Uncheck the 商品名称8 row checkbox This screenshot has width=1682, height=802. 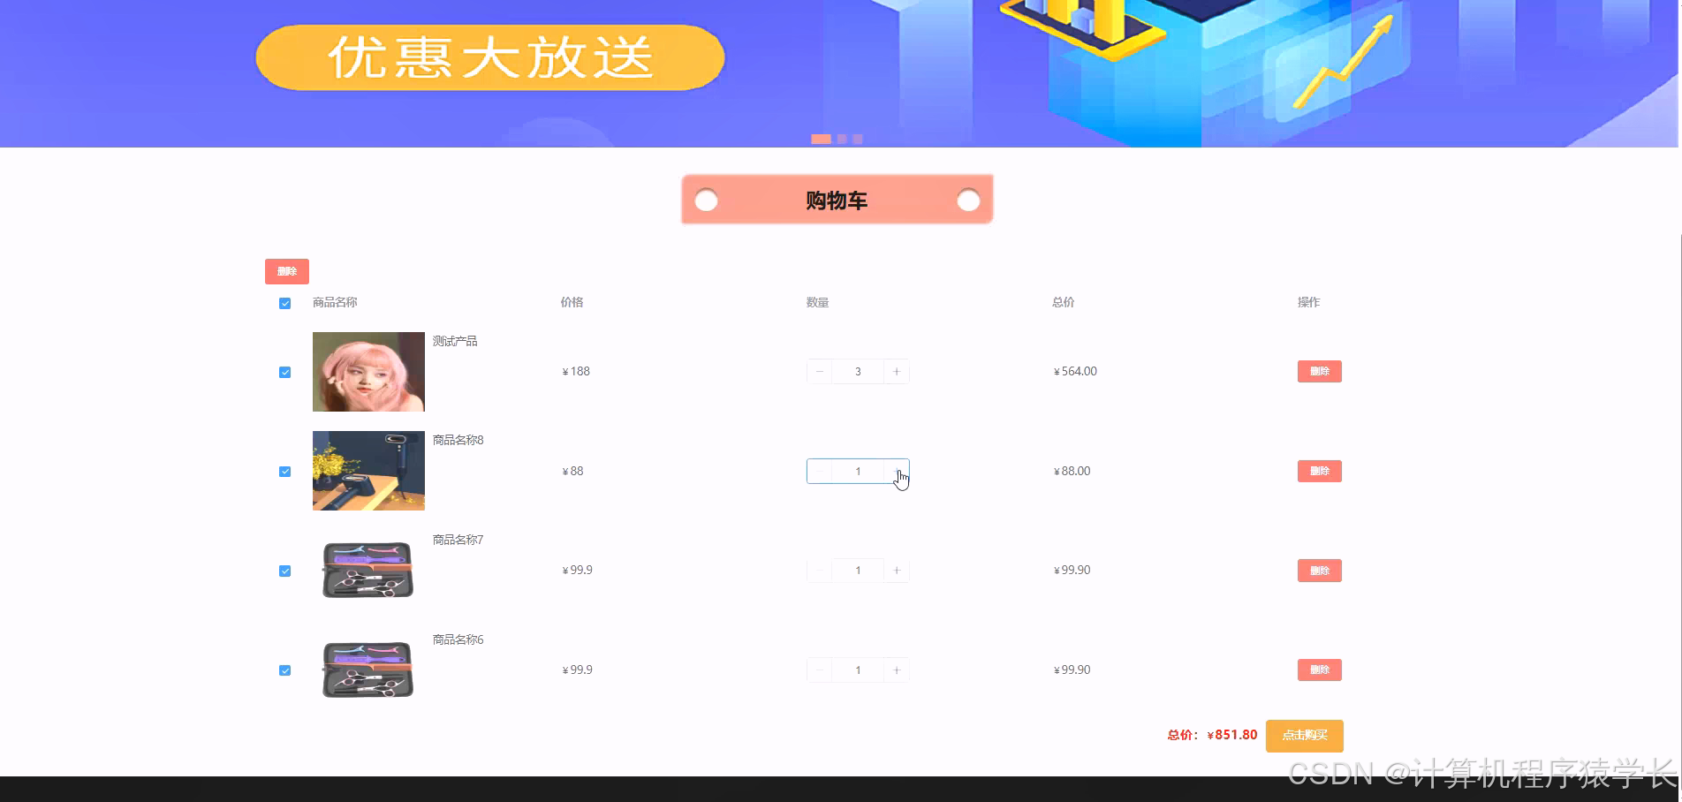click(284, 471)
